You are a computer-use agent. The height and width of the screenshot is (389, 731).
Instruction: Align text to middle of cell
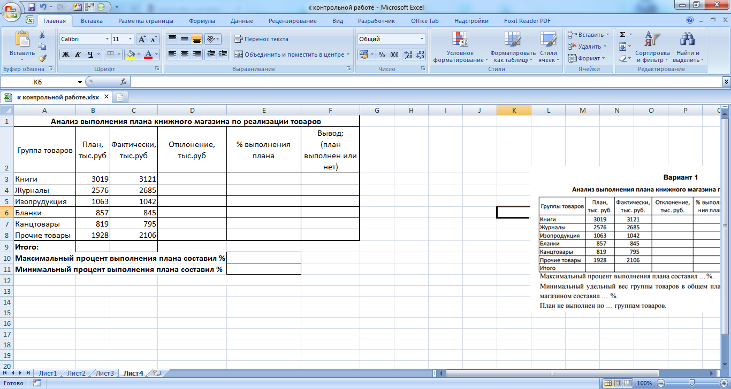pyautogui.click(x=184, y=39)
